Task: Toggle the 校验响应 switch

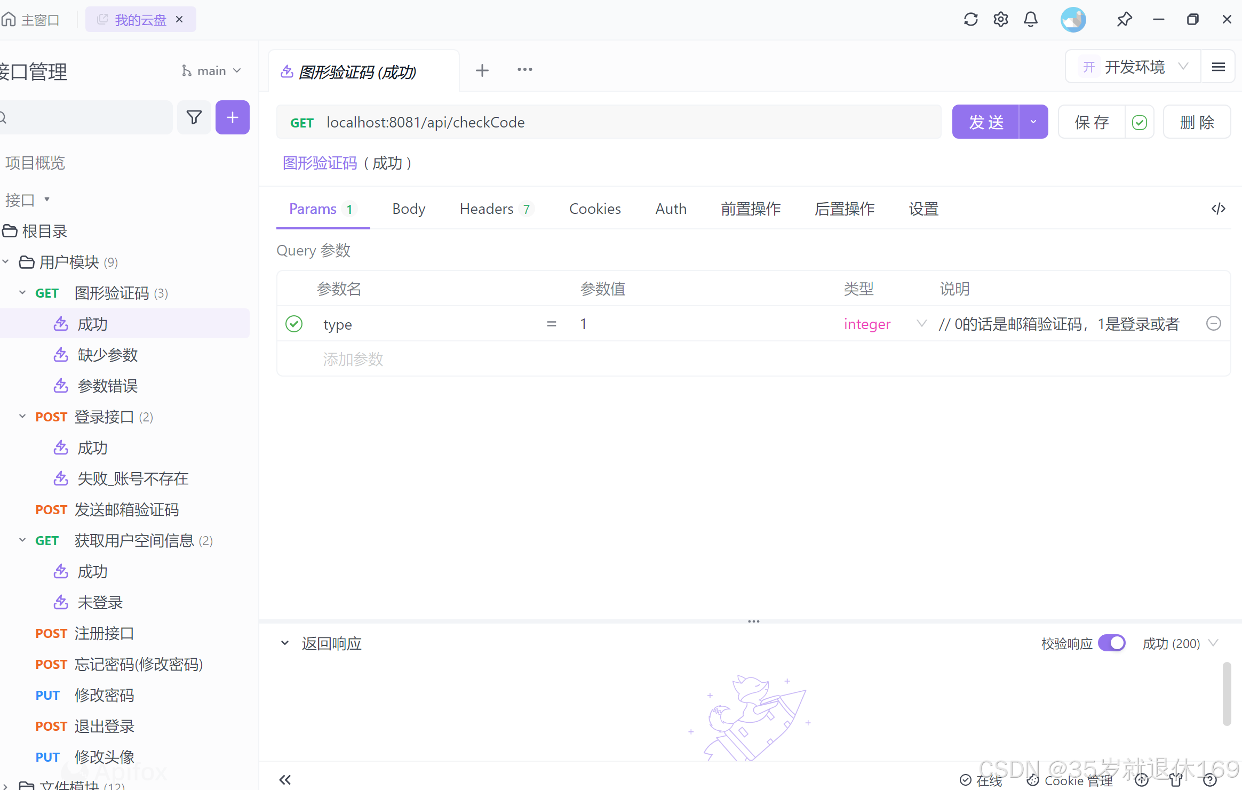Action: pos(1111,643)
